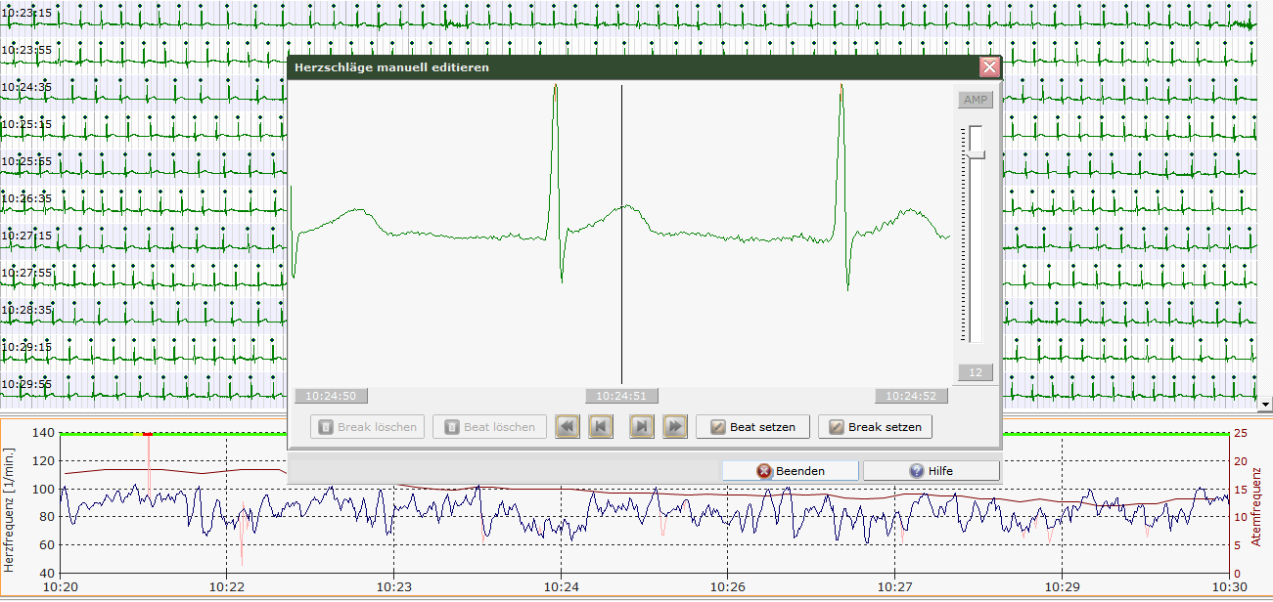Click the 10:24:51 center time marker
This screenshot has width=1273, height=602.
click(x=621, y=396)
